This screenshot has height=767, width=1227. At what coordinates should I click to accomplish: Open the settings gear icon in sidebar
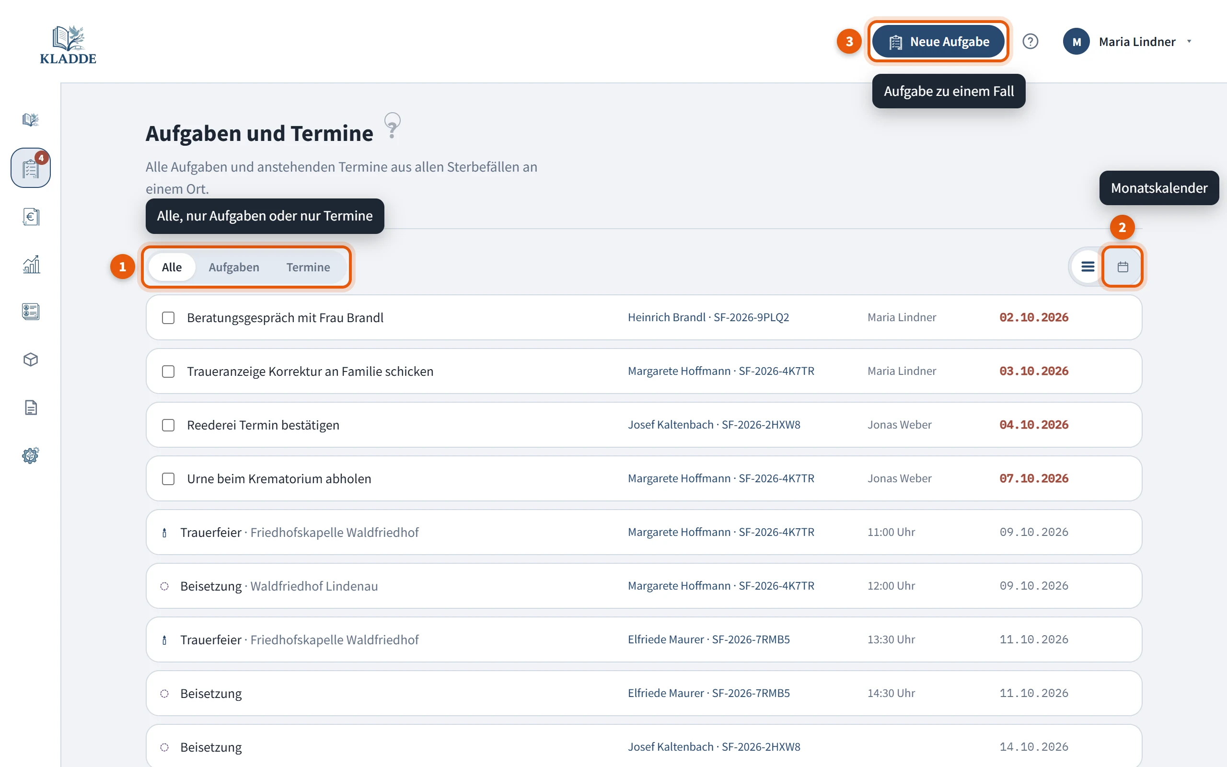[x=30, y=455]
